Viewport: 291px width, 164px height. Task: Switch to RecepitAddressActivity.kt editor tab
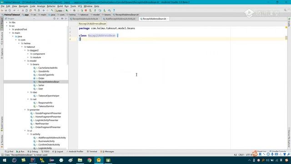(x=85, y=19)
